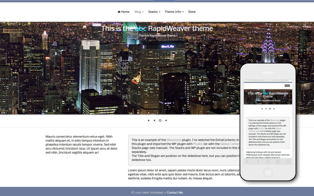The width and height of the screenshot is (314, 196).
Task: Select the fourth dot in the phone slideshow
Action: tap(274, 109)
